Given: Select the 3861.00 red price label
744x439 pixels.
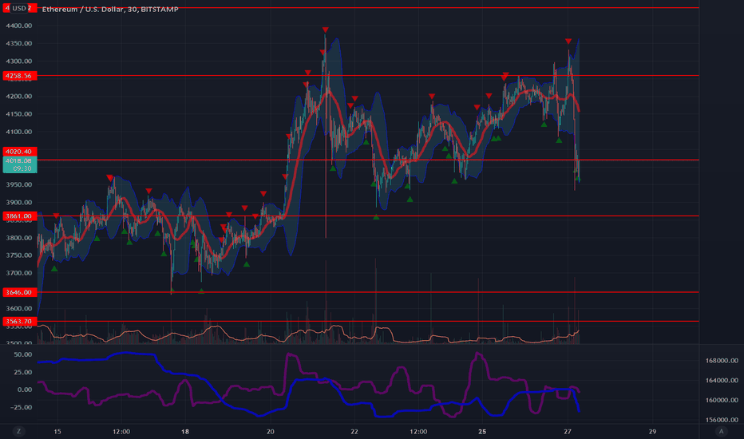Looking at the screenshot, I should pos(19,216).
